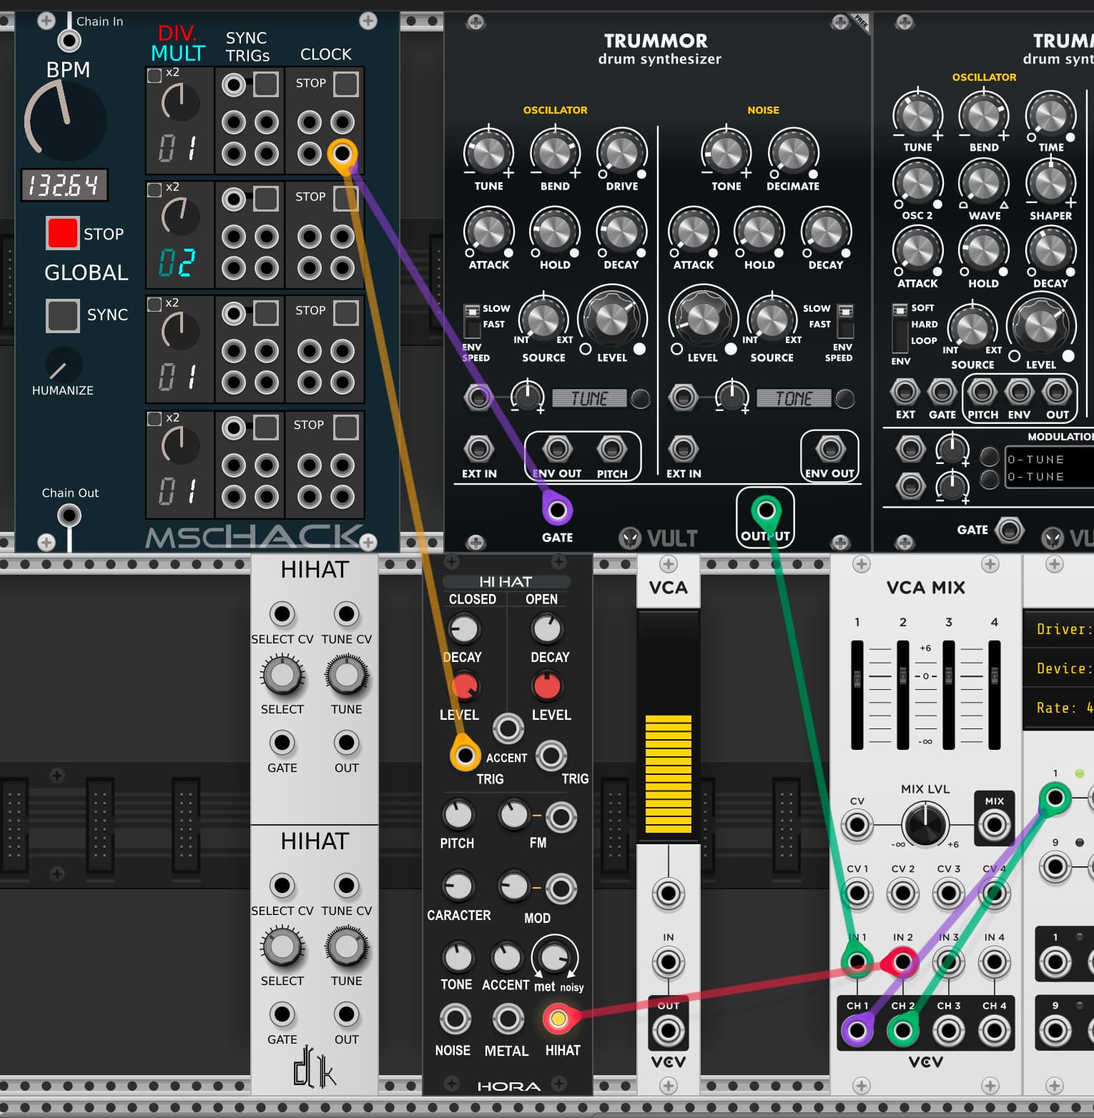1094x1118 pixels.
Task: Tick the x2 checkbox in the fourth clock row
Action: click(x=154, y=419)
